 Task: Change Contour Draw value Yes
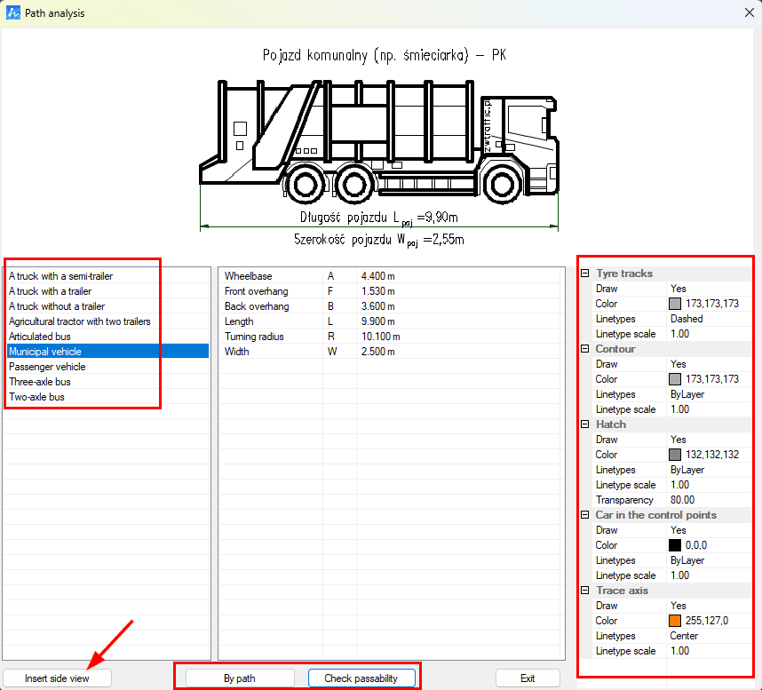(x=709, y=364)
